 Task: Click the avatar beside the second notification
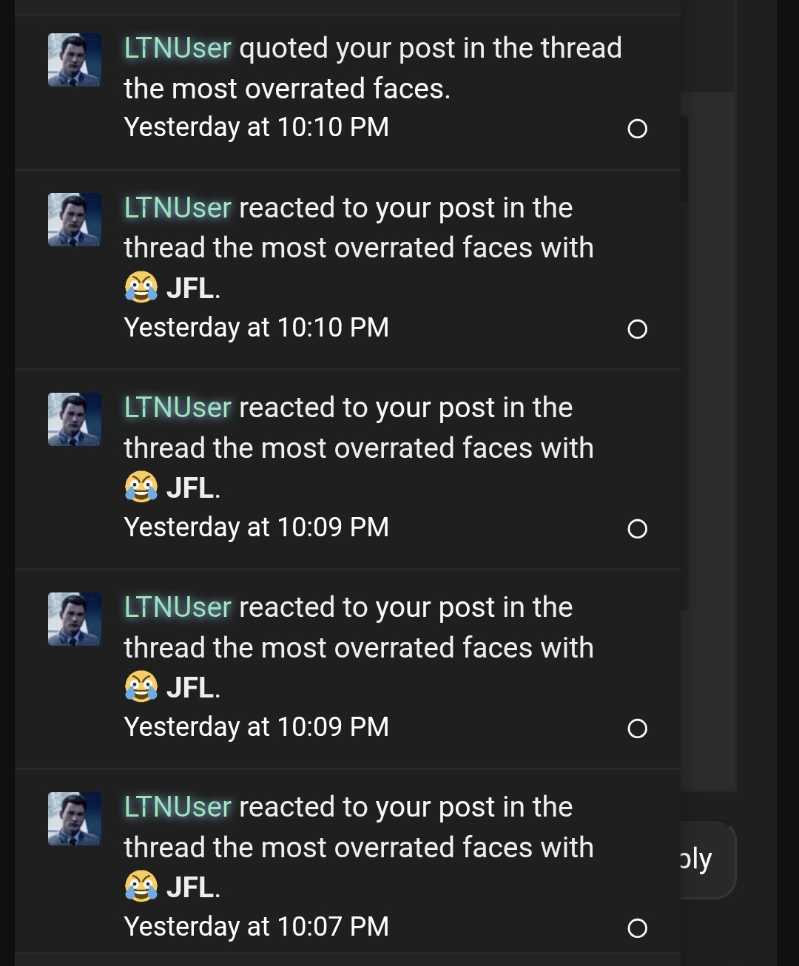coord(74,219)
